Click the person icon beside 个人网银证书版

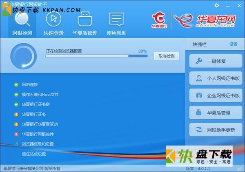199,78
